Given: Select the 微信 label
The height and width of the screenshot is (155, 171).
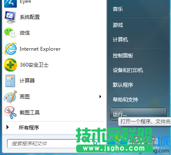Looking at the screenshot, I should tap(25, 33).
